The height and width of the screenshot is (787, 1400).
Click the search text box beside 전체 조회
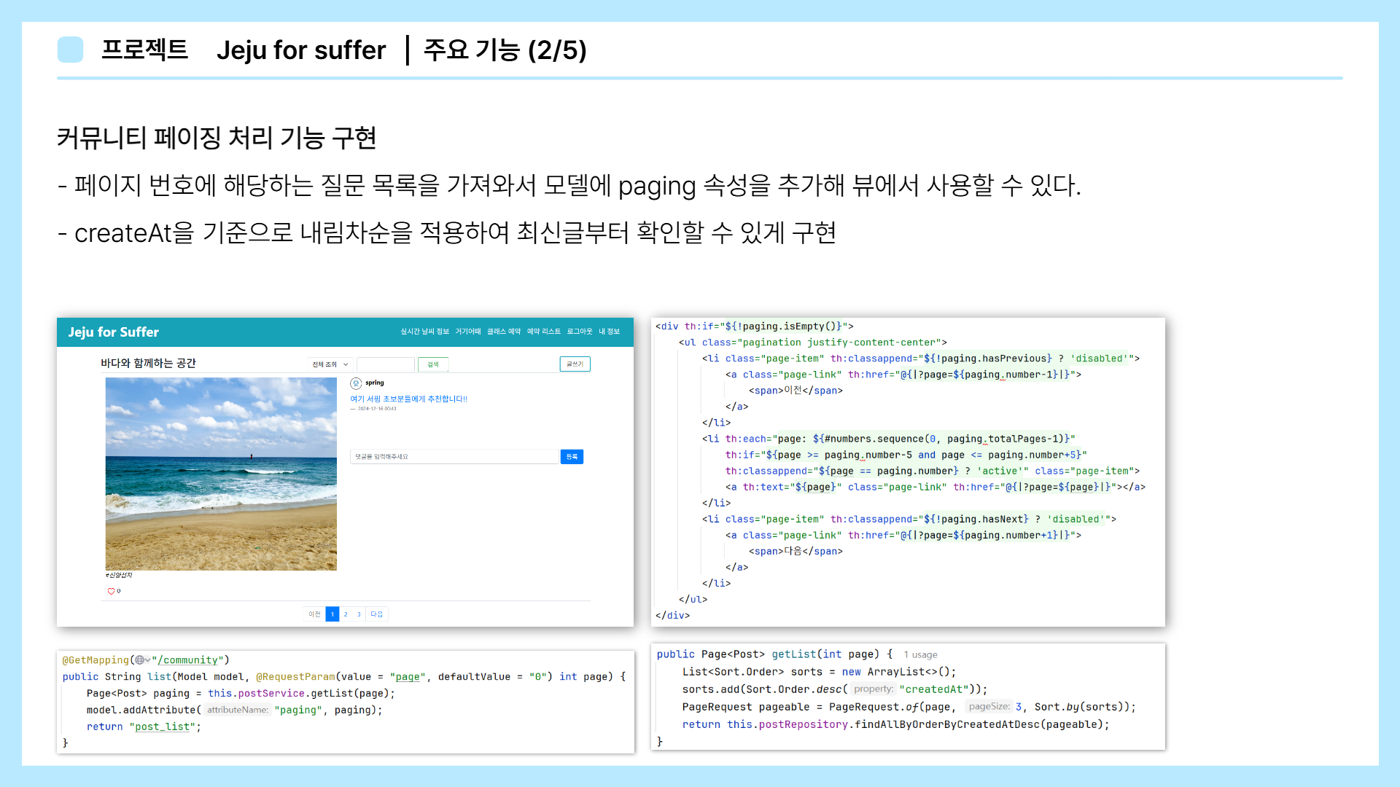coord(386,364)
